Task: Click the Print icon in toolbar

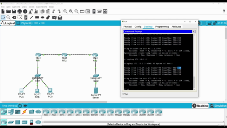Action: click(20, 11)
